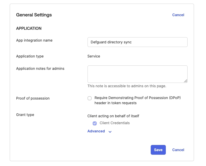This screenshot has width=206, height=166.
Task: Click the APPLICATION section header
Action: click(x=29, y=28)
